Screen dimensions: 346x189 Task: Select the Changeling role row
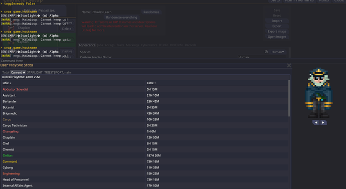point(145,131)
